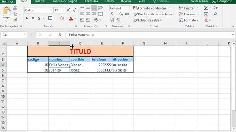Decrease decimal places icon
Viewport: 236px width, 132px height.
pos(118,20)
